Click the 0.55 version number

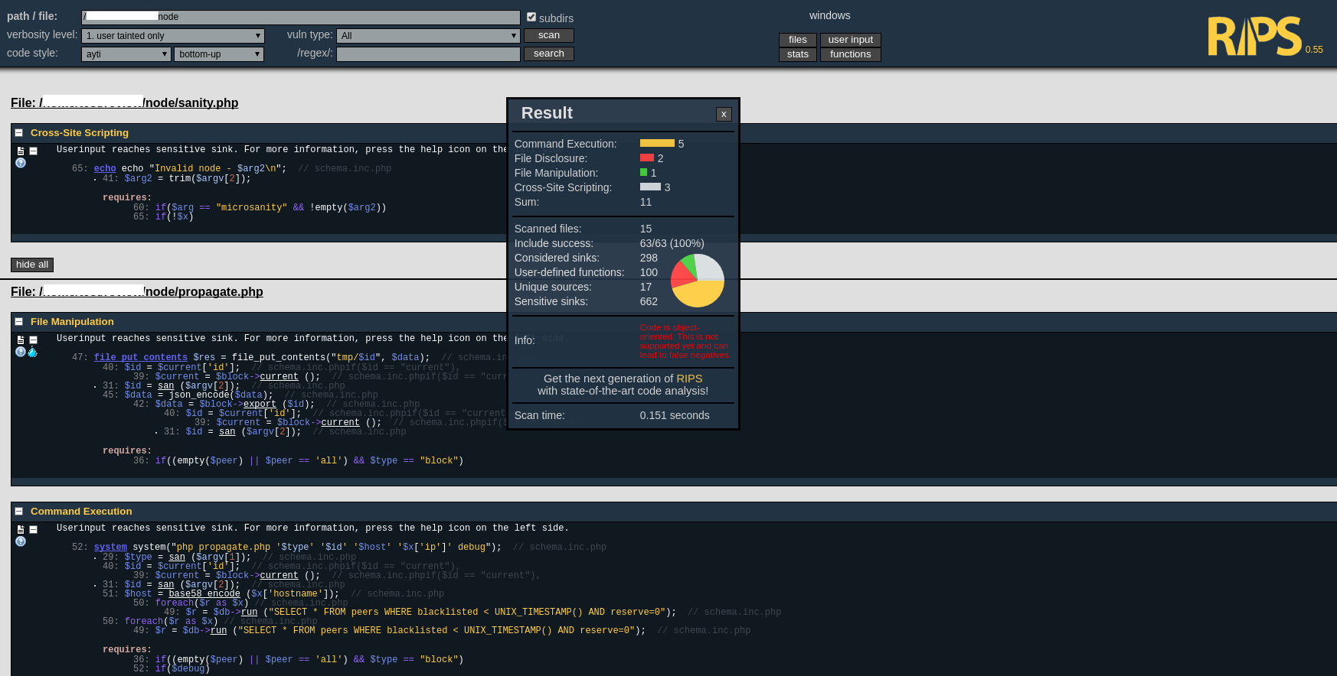pos(1314,50)
